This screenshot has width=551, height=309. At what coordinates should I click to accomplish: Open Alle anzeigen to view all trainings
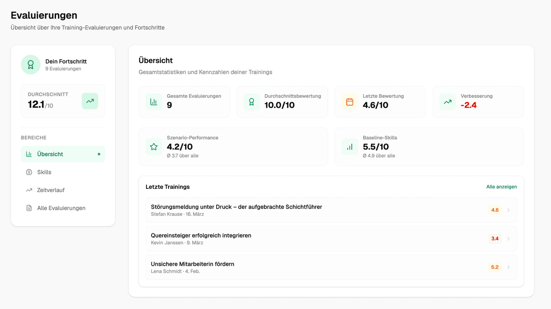tap(502, 187)
